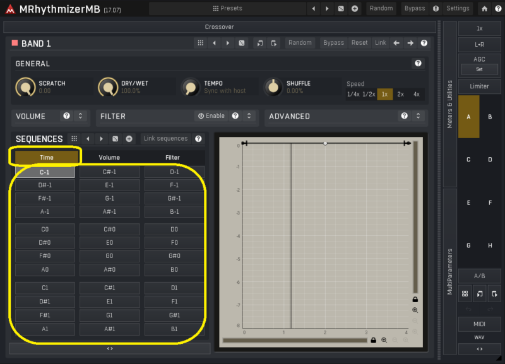
Task: Copy Band 1 settings with the copy icon
Action: click(x=259, y=43)
